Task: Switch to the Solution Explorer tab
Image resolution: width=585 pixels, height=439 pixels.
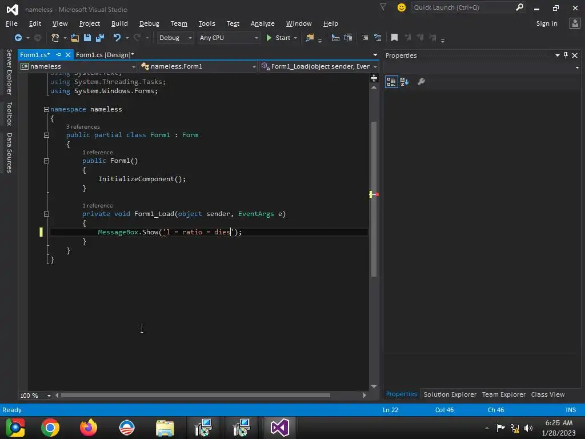Action: tap(450, 394)
